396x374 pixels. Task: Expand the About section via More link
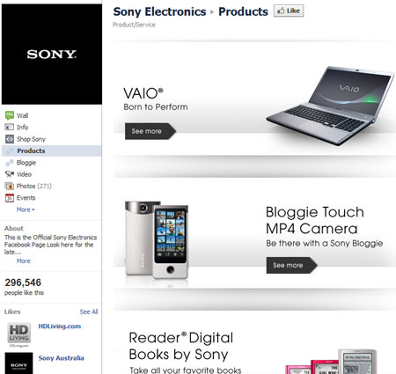click(24, 260)
